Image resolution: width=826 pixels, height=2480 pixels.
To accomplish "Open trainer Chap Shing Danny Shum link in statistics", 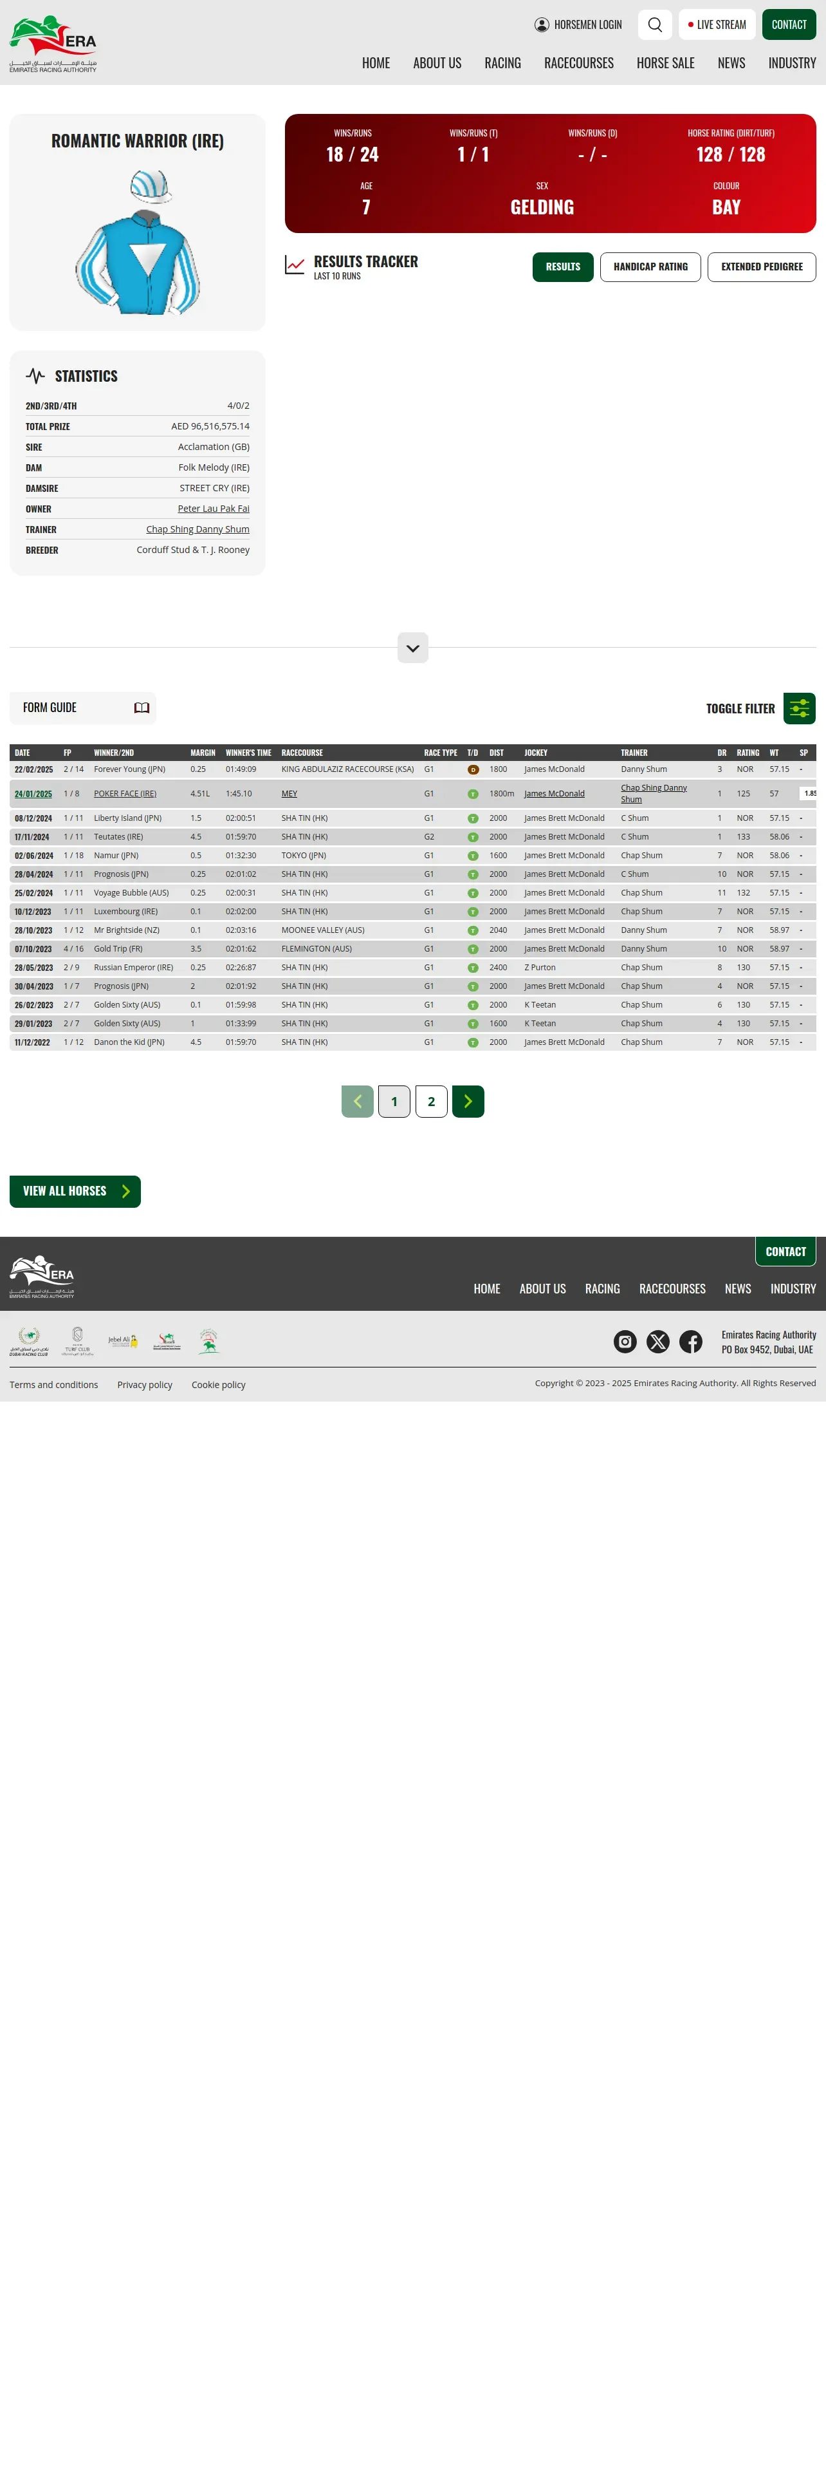I will pyautogui.click(x=198, y=529).
